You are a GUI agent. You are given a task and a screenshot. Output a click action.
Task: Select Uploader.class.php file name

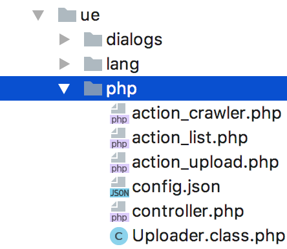pos(208,236)
